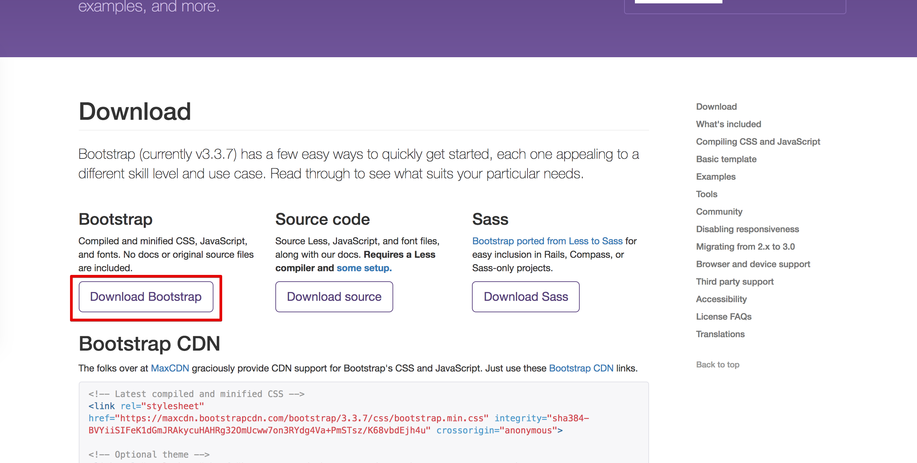Open the Tools section

tap(706, 194)
